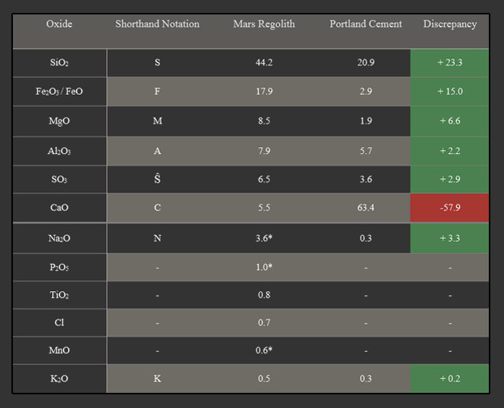Click the Shorthand Notation column header
The width and height of the screenshot is (504, 408).
point(157,24)
